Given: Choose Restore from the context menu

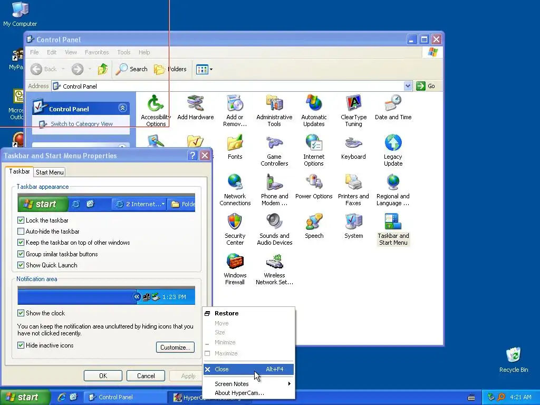Looking at the screenshot, I should coord(248,313).
